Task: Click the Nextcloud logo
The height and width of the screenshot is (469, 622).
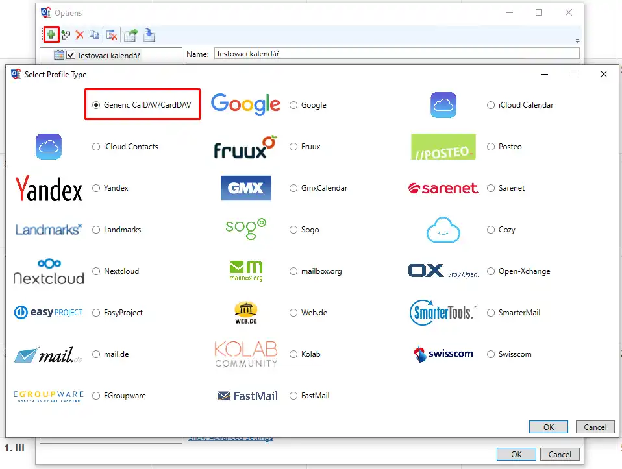Action: 49,272
